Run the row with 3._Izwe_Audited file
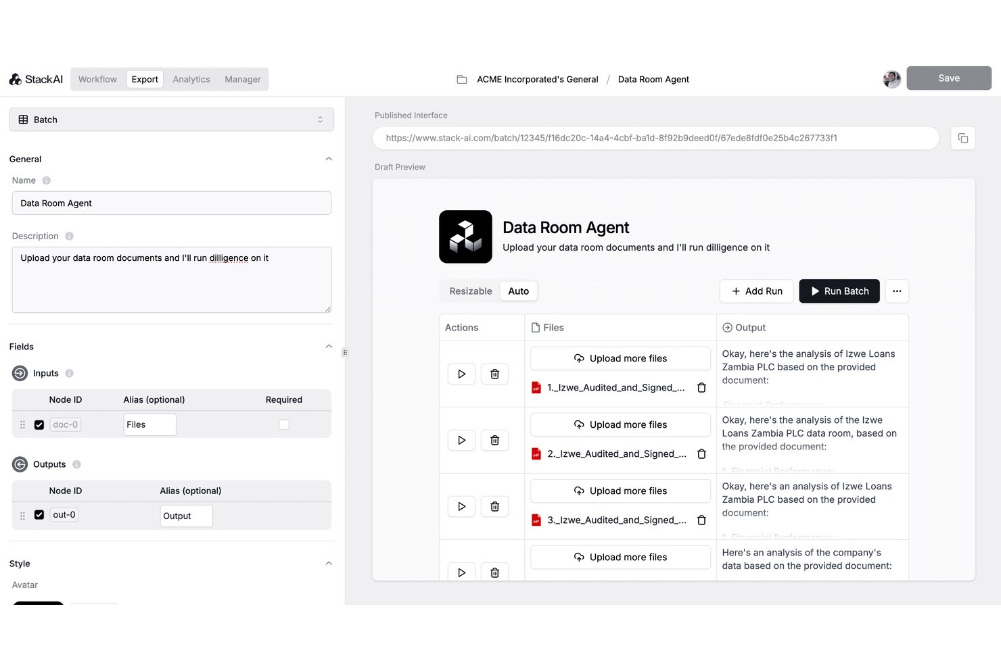 462,506
